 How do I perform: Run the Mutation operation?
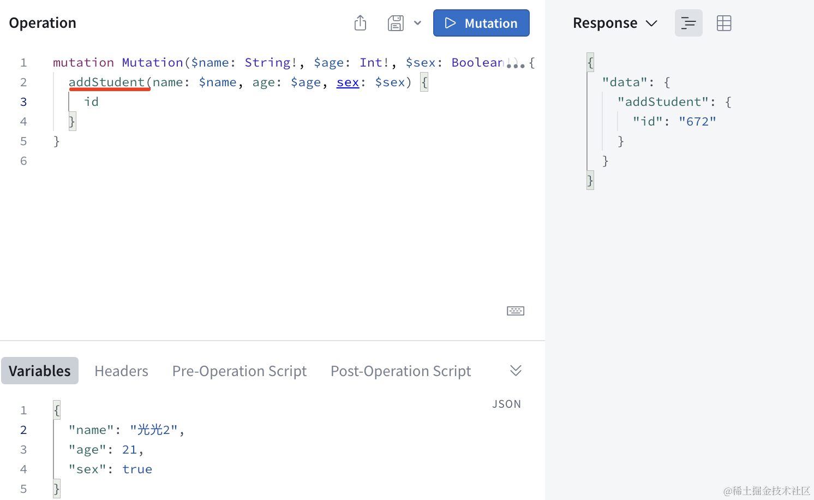[x=481, y=23]
